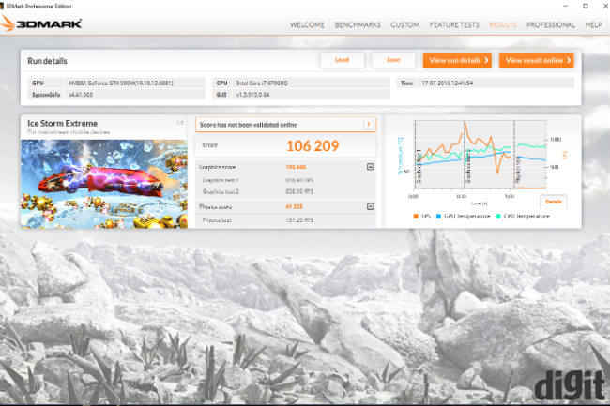Open the Custom tab
610x406 pixels.
pyautogui.click(x=405, y=25)
